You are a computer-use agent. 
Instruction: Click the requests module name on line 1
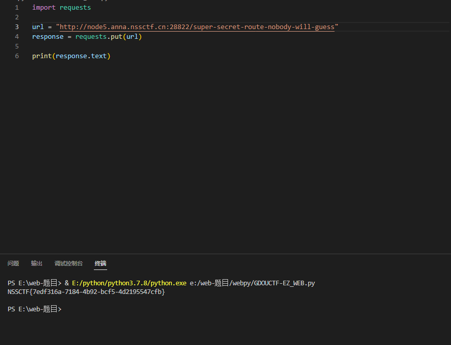[75, 8]
